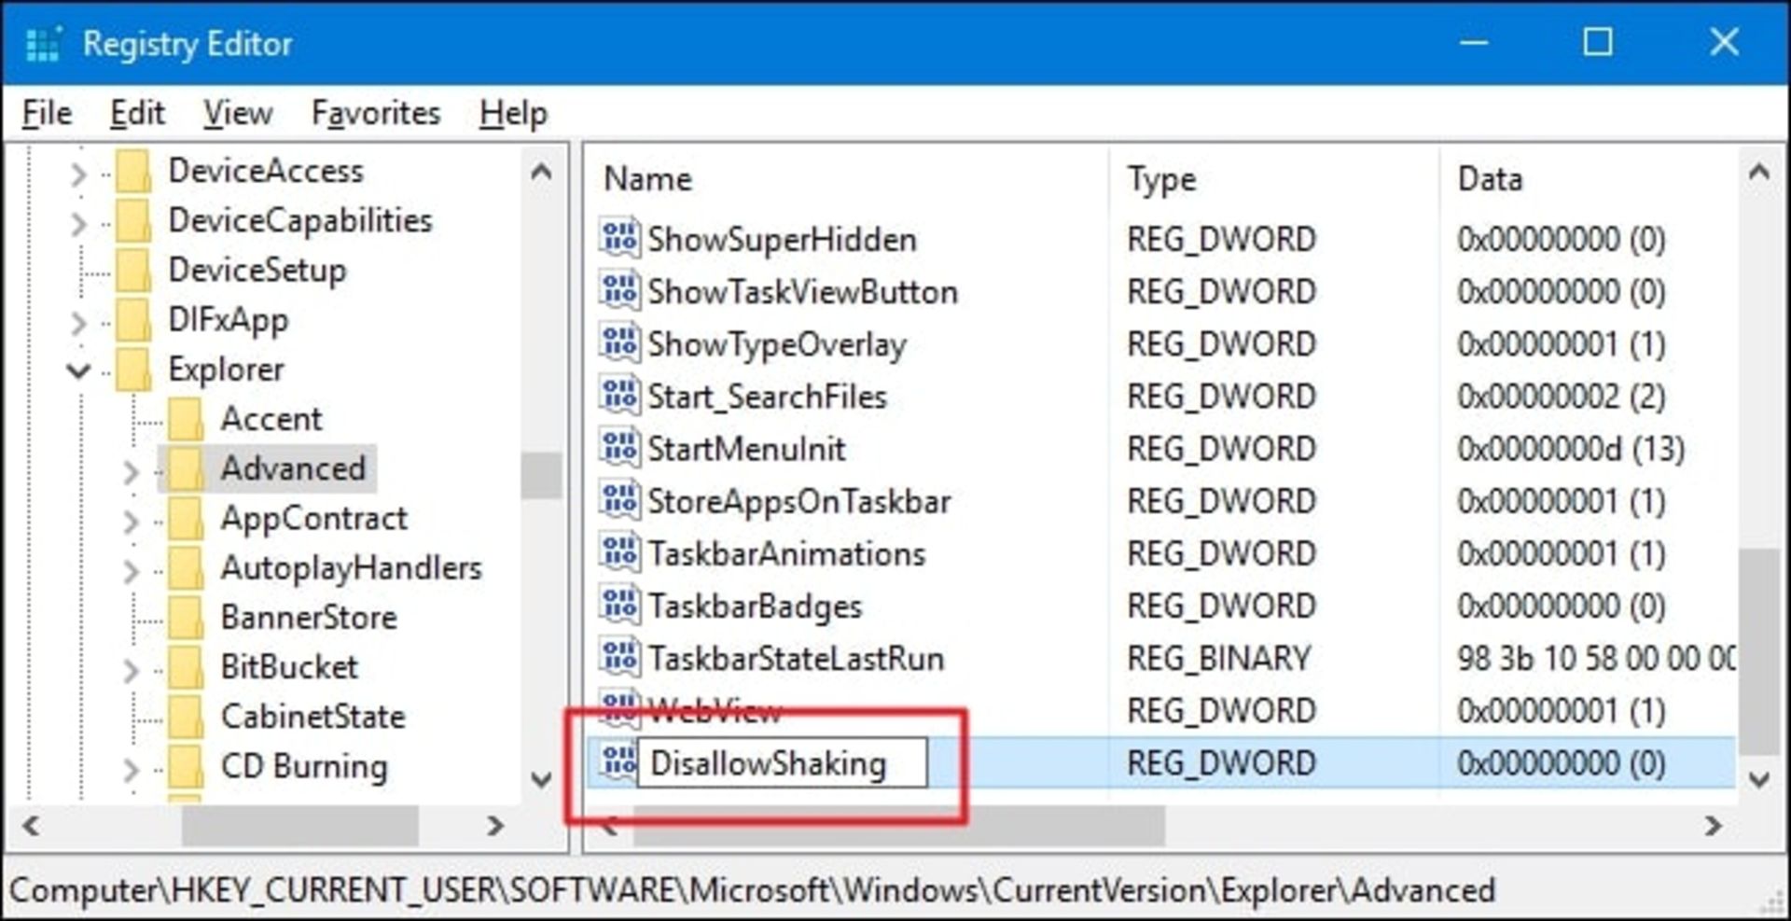Viewport: 1791px width, 921px height.
Task: Select the ShowTaskViewButton value name
Action: (x=803, y=291)
